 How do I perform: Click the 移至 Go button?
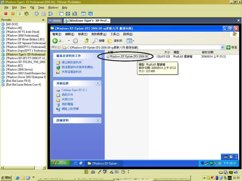[232, 47]
